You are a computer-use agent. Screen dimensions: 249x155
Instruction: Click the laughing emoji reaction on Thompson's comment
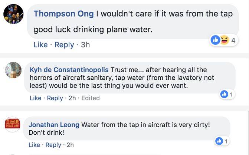[x=224, y=40]
